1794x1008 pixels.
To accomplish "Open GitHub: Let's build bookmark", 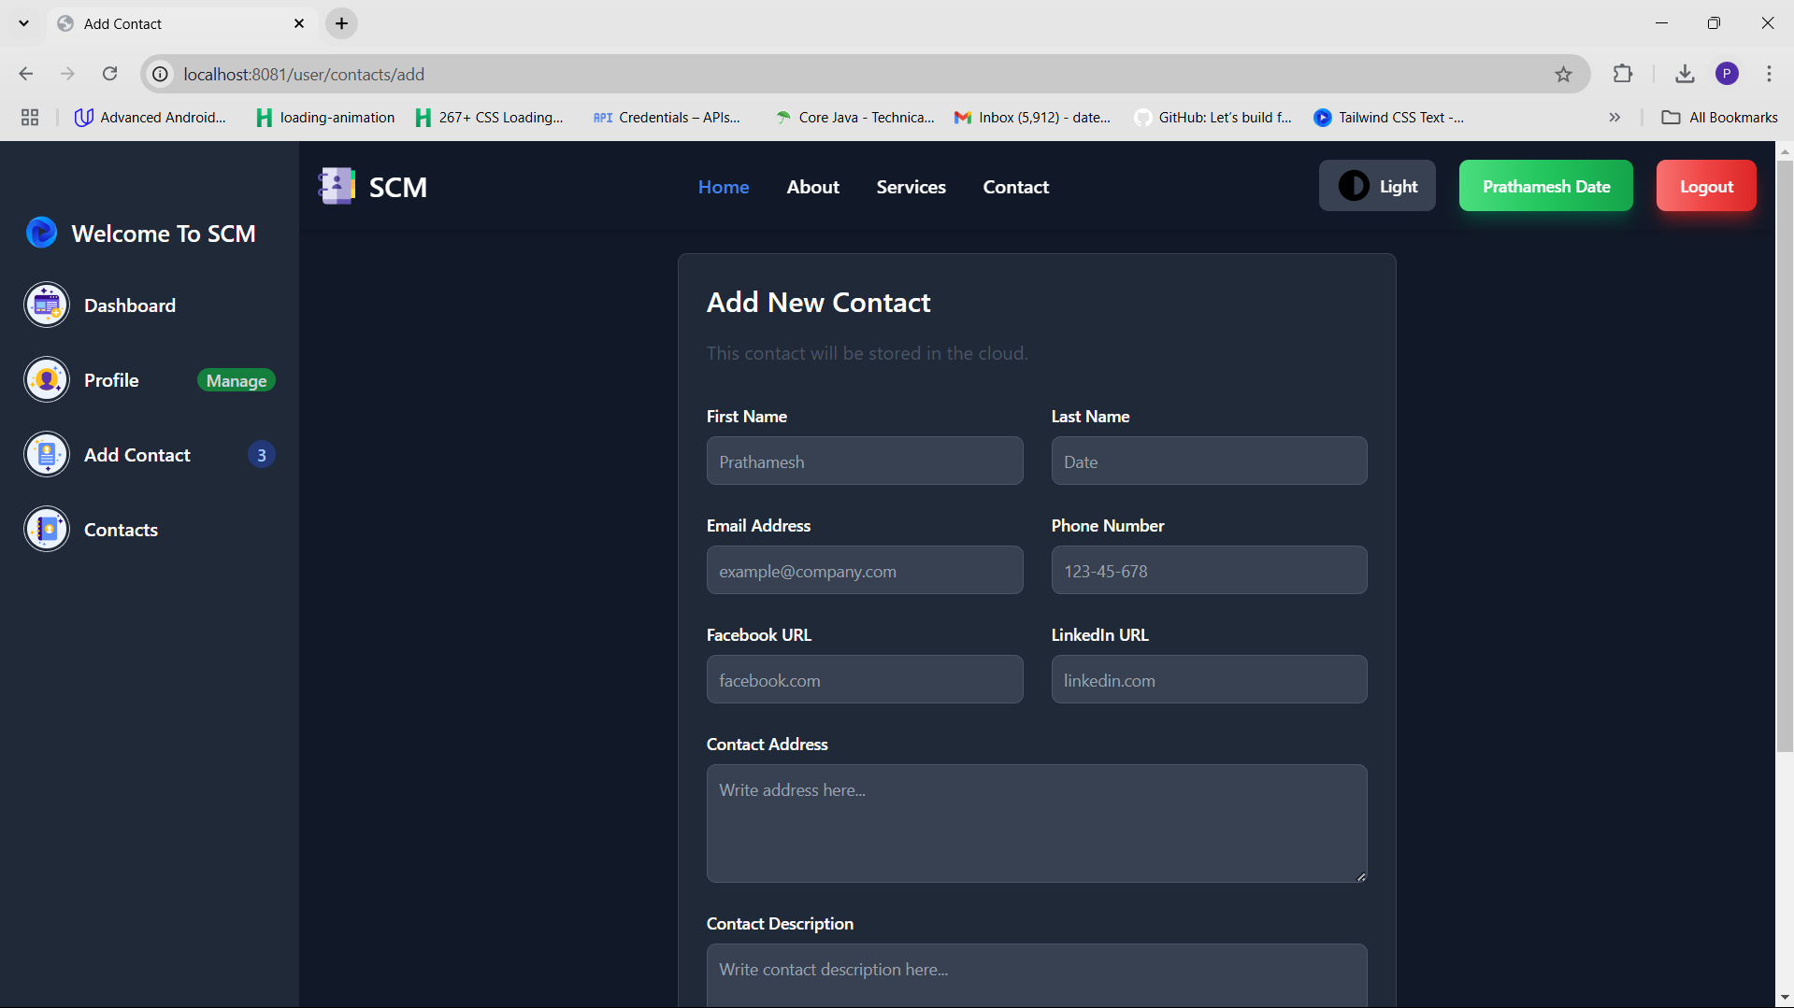I will [x=1213, y=117].
